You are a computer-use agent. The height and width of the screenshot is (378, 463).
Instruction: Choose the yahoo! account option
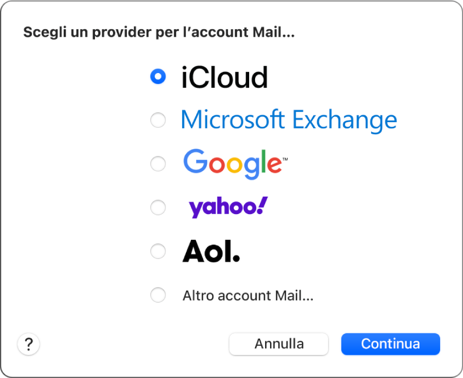pos(158,207)
